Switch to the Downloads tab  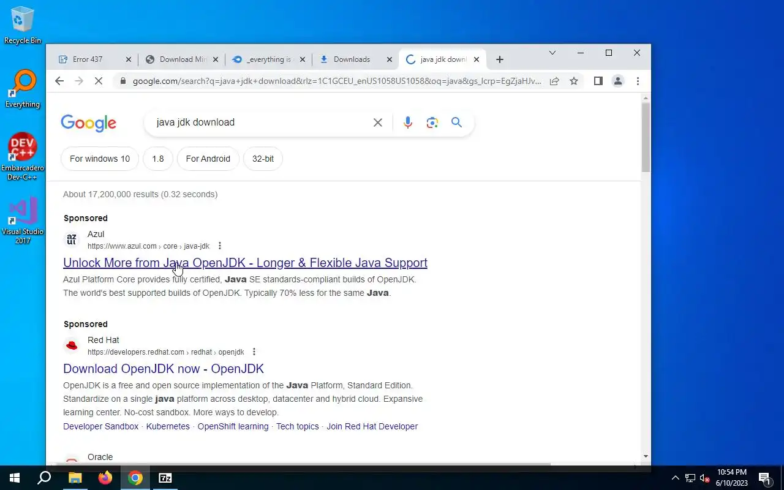click(x=352, y=59)
